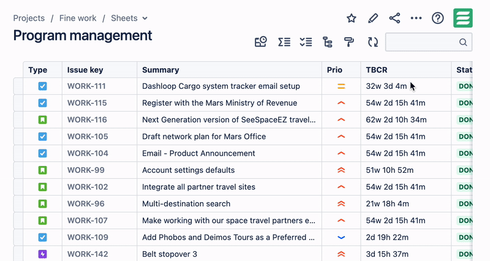Screen dimensions: 490x261
Task: Go to Fine work breadcrumb
Action: (78, 18)
